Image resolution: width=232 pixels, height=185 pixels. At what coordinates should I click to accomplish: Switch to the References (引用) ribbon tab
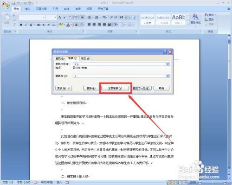point(55,9)
